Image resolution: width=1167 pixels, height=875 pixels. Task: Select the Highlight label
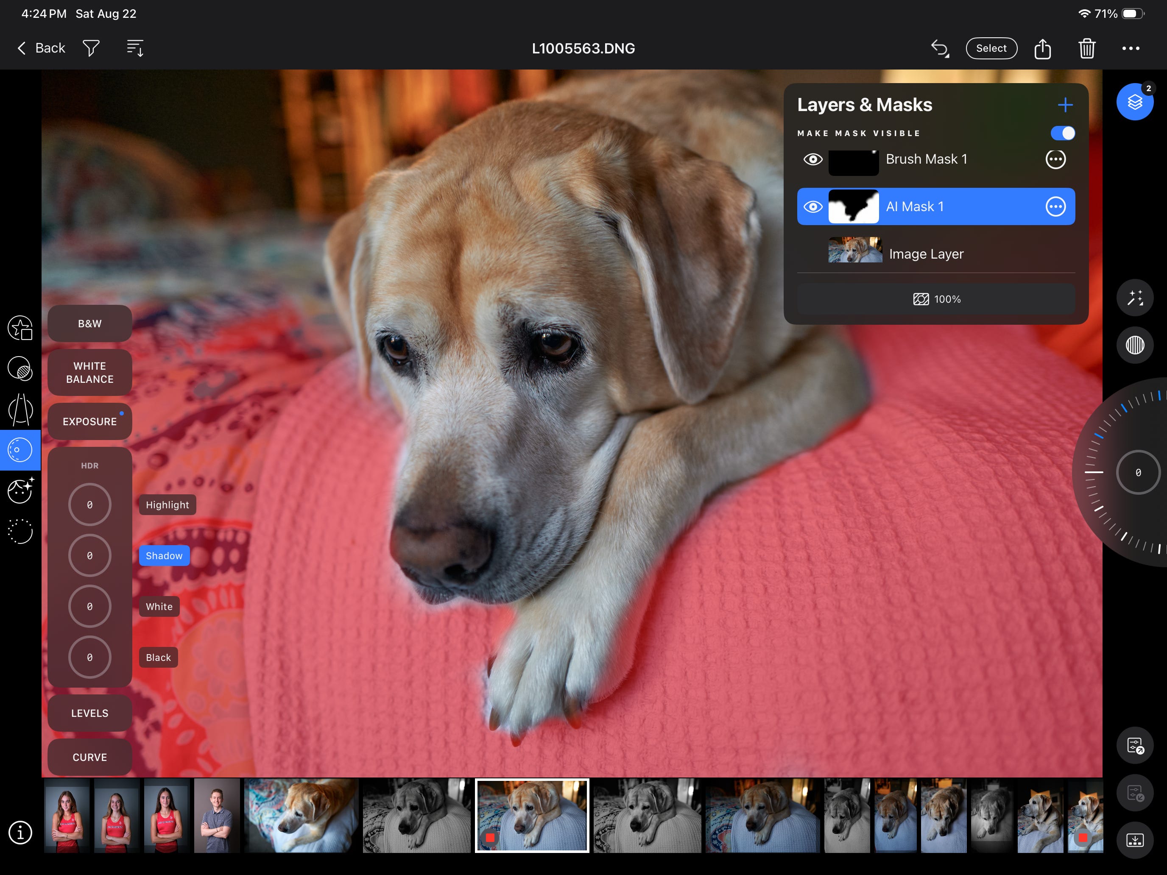(x=167, y=505)
